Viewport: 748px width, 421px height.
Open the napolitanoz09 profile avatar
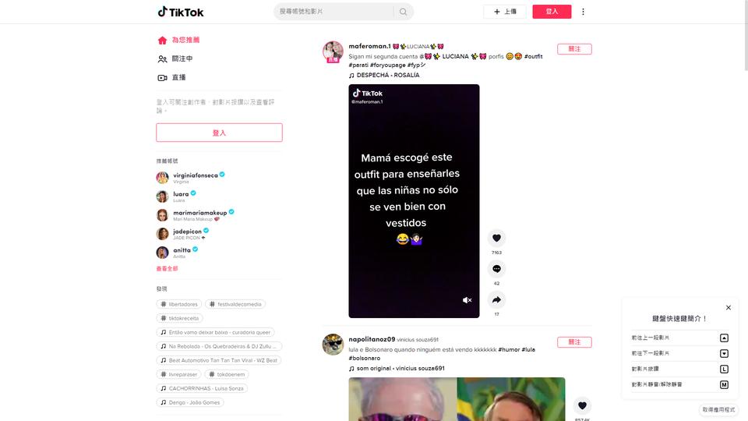(x=333, y=344)
